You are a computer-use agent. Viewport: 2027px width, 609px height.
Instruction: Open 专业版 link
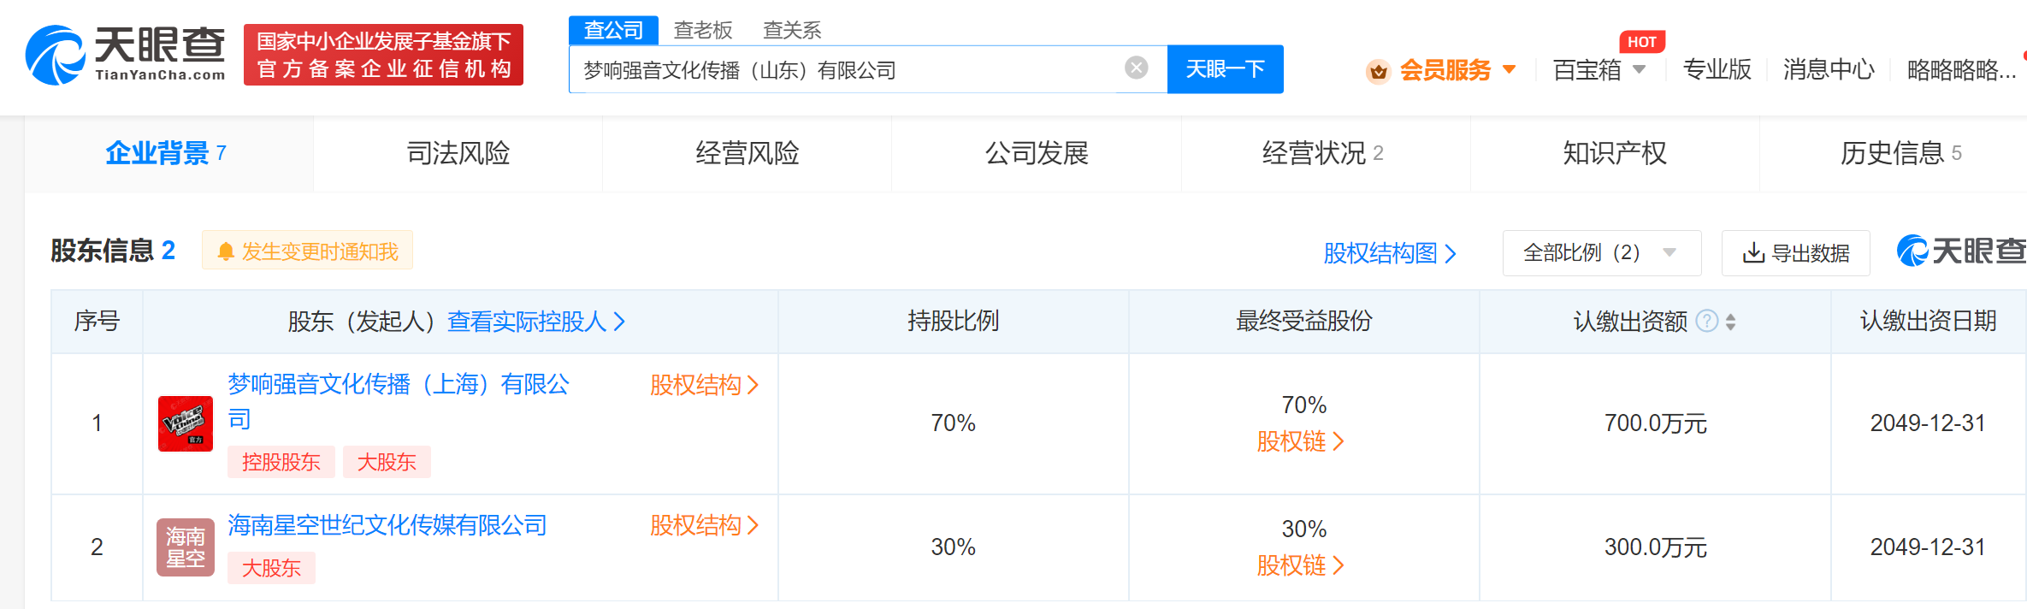pyautogui.click(x=1717, y=69)
